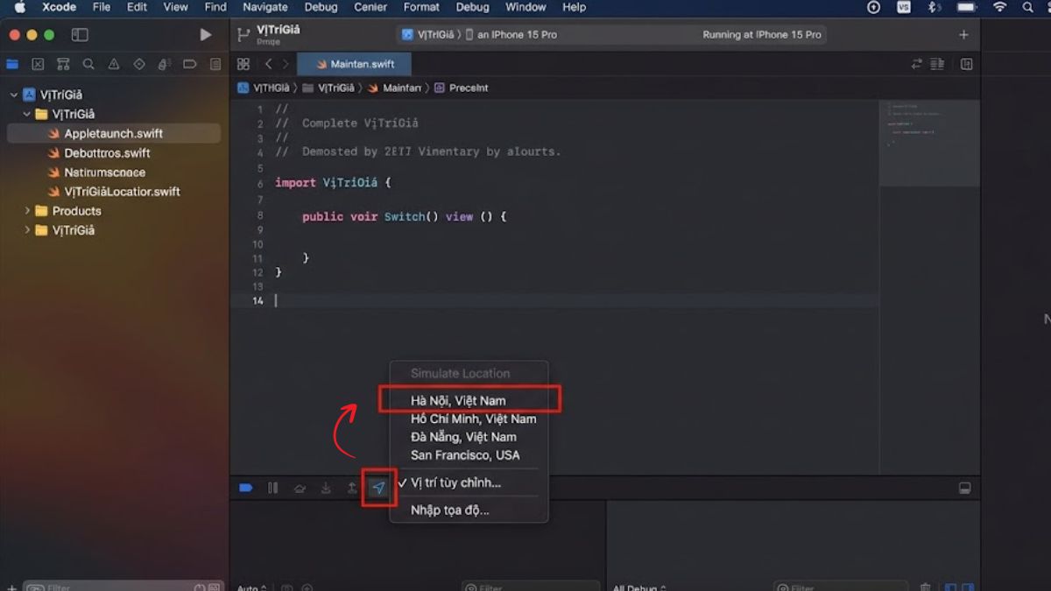Click the Maintan file in breadcrumb bar
The height and width of the screenshot is (591, 1051).
click(395, 88)
